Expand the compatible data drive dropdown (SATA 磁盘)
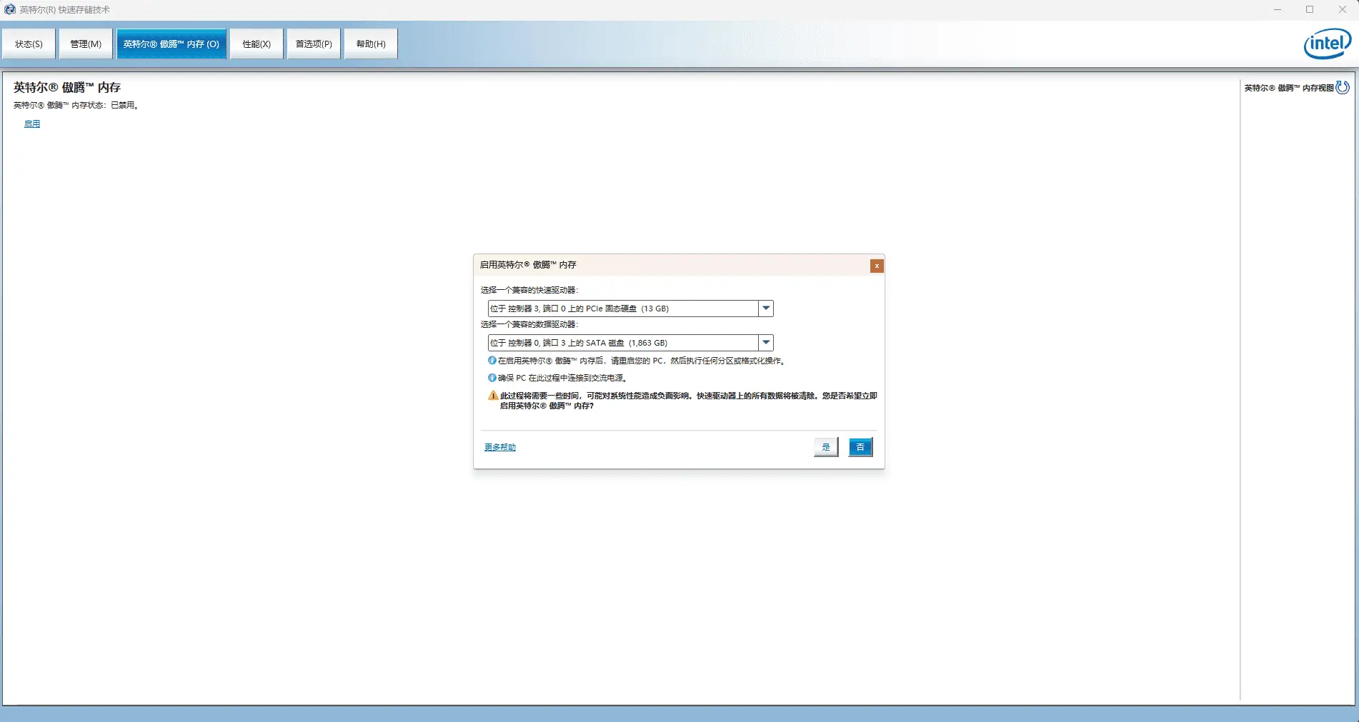The image size is (1359, 722). [766, 343]
